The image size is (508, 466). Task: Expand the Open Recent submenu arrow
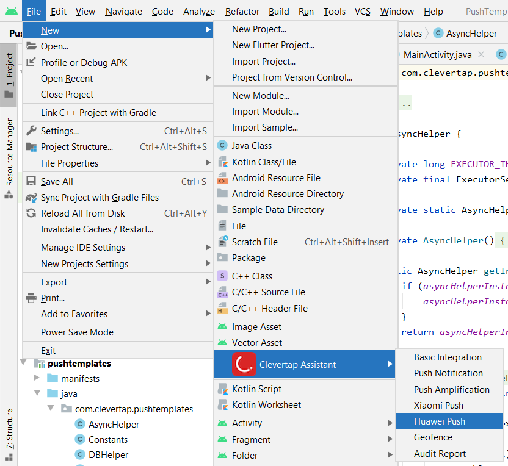[208, 78]
